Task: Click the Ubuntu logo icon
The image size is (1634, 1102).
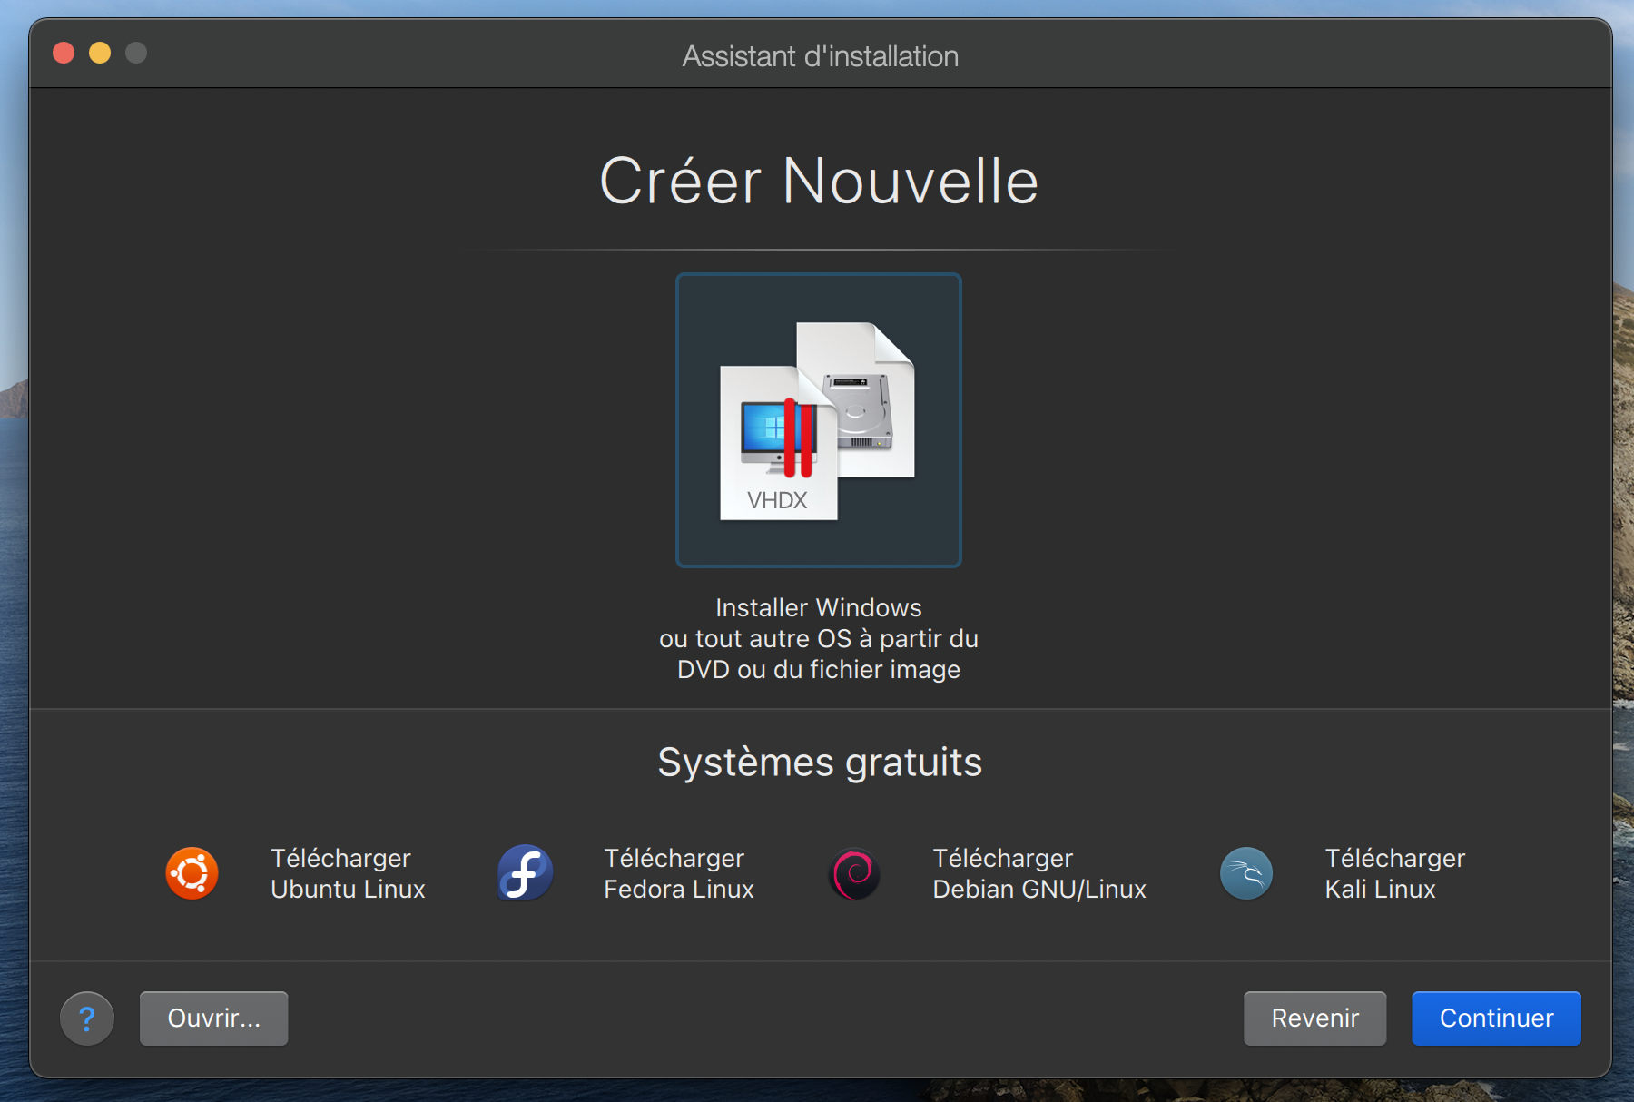Action: pos(192,873)
